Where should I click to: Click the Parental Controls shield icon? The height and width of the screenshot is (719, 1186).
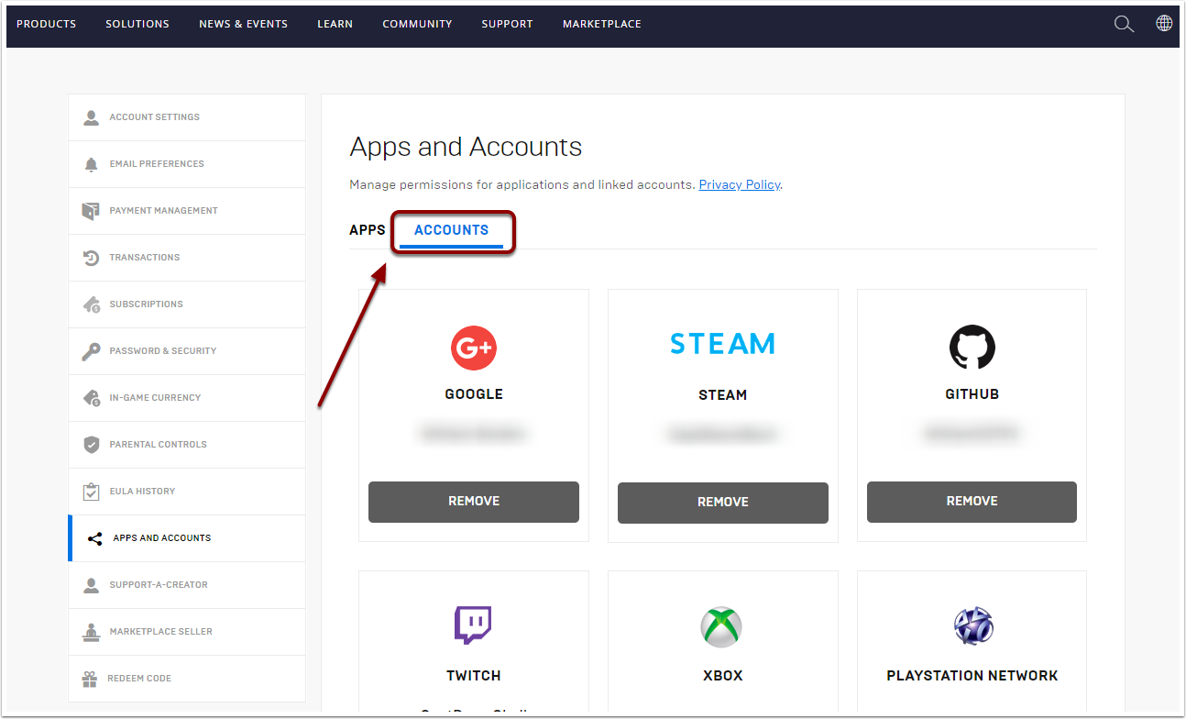[x=91, y=445]
